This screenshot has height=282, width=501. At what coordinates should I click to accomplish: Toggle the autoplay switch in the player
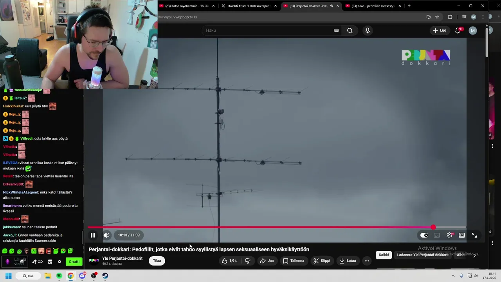[424, 235]
